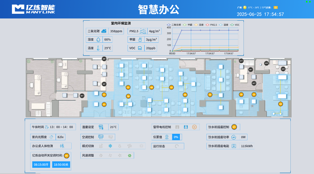The image size is (314, 174).
Task: Toggle the 饮水机插座控制 ON switch
Action: pyautogui.click(x=234, y=127)
